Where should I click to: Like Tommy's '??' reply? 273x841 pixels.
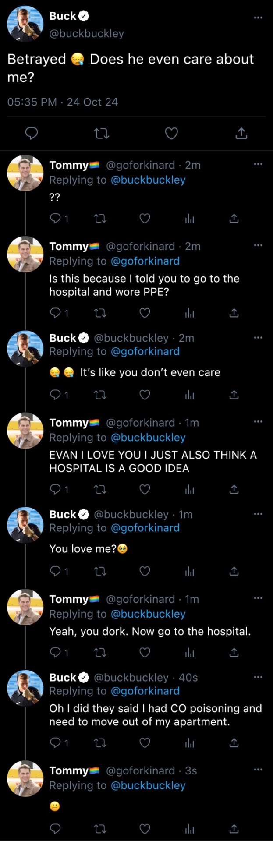(x=145, y=218)
